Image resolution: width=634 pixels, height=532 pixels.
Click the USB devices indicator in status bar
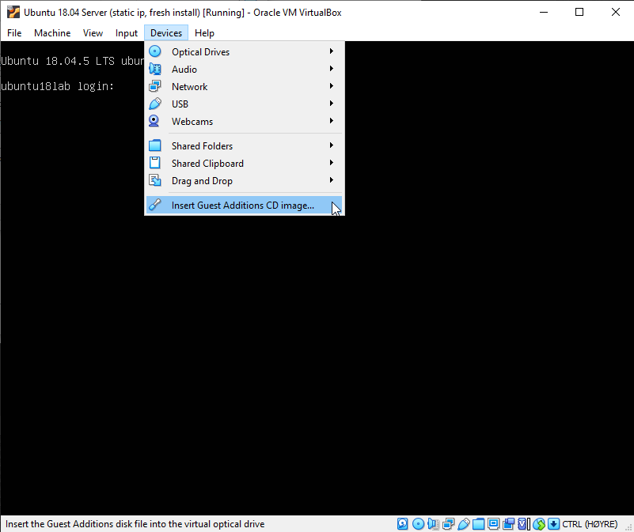tap(463, 524)
